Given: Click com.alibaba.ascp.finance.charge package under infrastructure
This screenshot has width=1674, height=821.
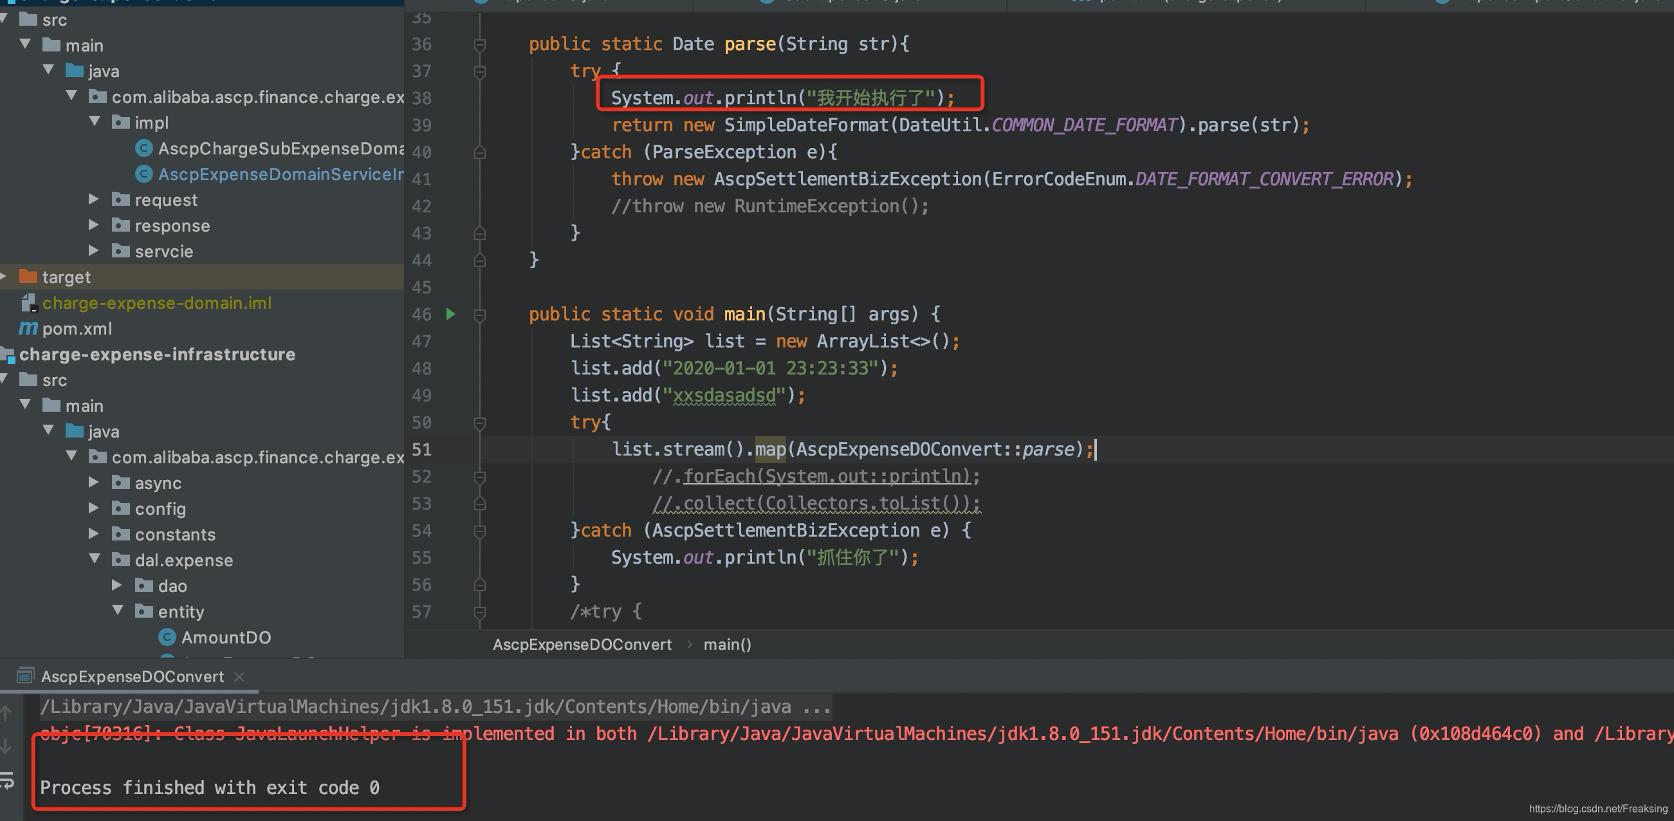Looking at the screenshot, I should (x=257, y=457).
